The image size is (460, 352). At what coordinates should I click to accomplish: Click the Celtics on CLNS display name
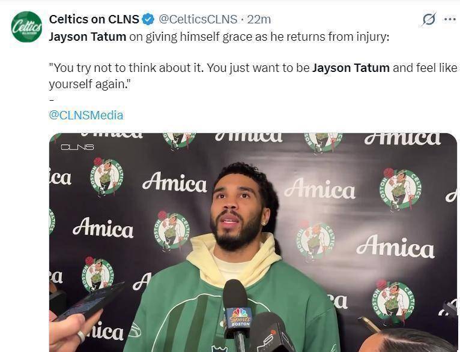pyautogui.click(x=94, y=19)
